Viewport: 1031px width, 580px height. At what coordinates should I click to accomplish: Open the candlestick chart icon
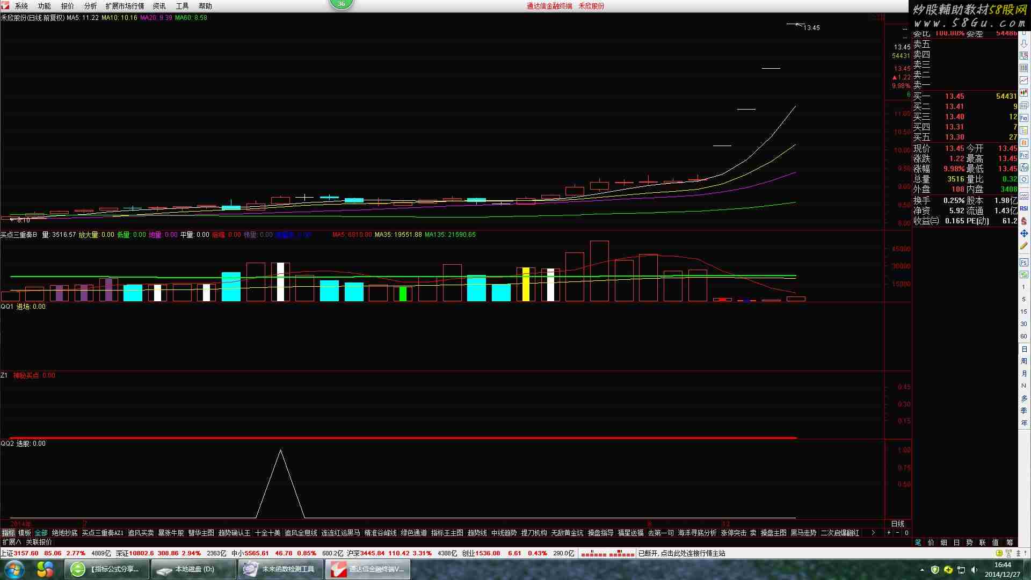point(1024,93)
